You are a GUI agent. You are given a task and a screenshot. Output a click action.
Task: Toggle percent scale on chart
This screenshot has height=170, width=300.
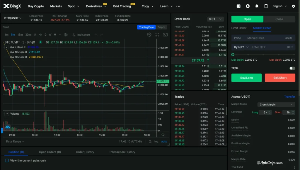(x=150, y=141)
